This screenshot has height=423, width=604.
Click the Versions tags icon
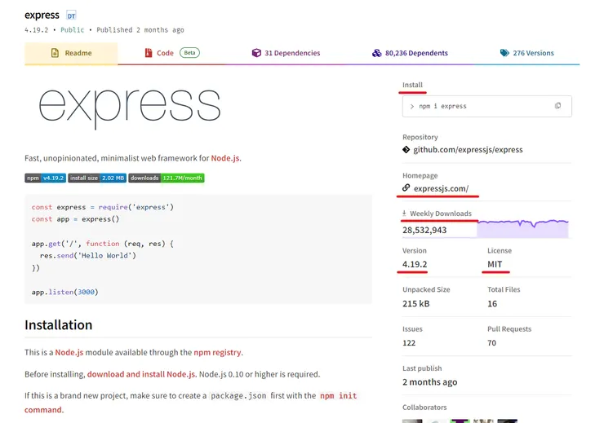pyautogui.click(x=504, y=53)
